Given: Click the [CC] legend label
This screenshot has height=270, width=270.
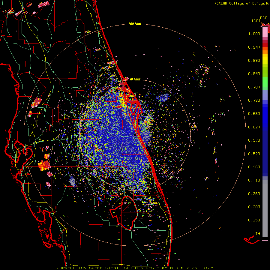Looking at the screenshot, I should pyautogui.click(x=256, y=21).
